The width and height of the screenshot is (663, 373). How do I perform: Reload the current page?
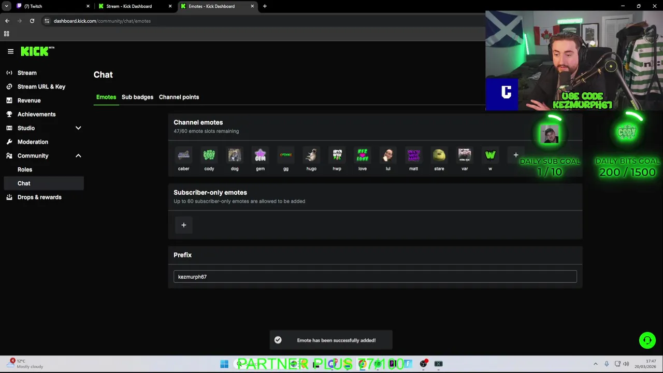(32, 21)
